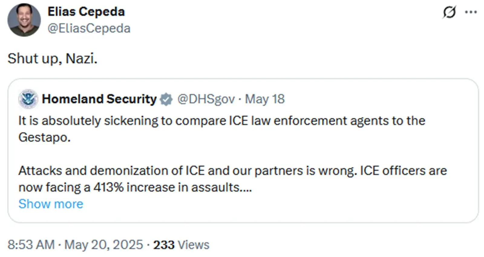Click the Elias Cepeda display name
This screenshot has height=257, width=484.
coord(86,12)
